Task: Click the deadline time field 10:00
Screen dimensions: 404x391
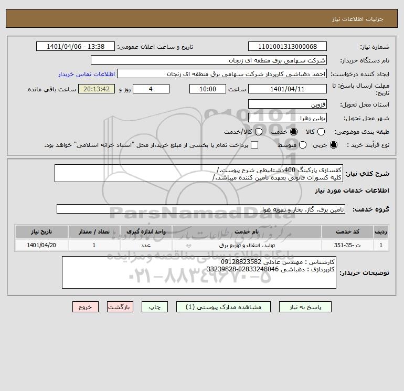Action: point(208,89)
